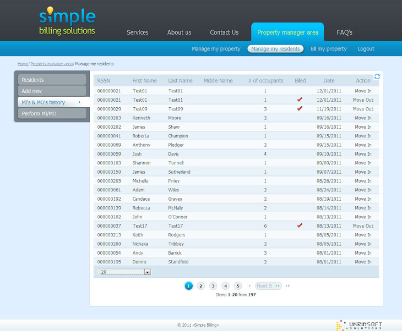Select the Property manager area tab

point(287,32)
